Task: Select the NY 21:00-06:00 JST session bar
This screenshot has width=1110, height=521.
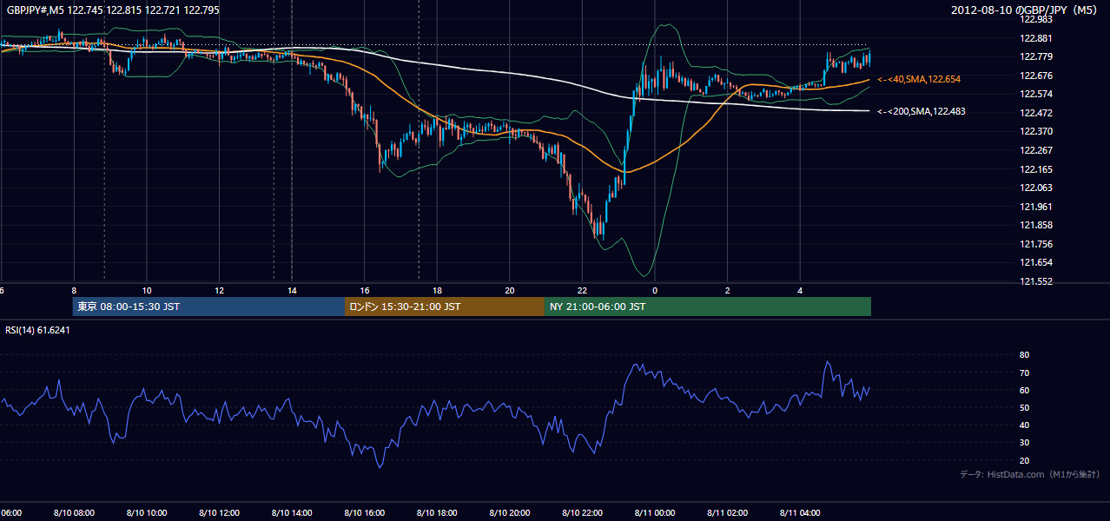Action: point(708,307)
